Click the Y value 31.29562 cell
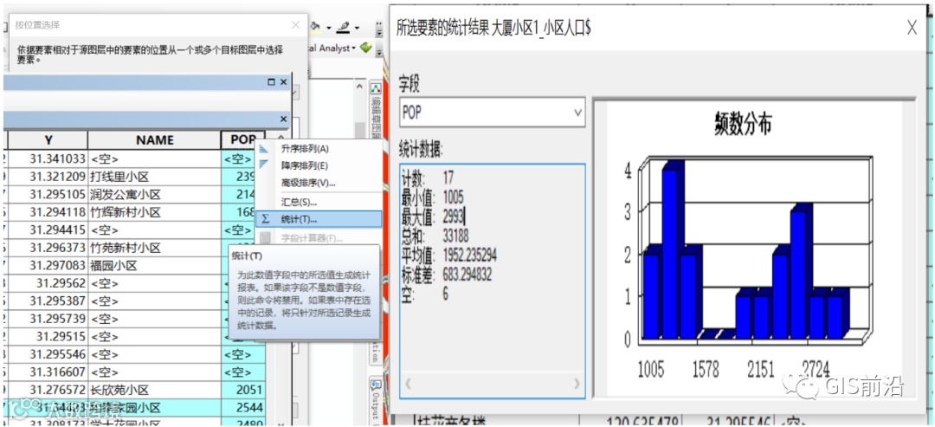The width and height of the screenshot is (935, 427). click(x=48, y=283)
